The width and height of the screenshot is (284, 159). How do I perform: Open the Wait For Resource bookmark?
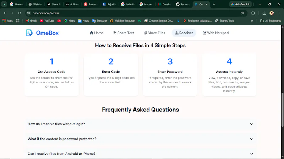click(x=122, y=21)
